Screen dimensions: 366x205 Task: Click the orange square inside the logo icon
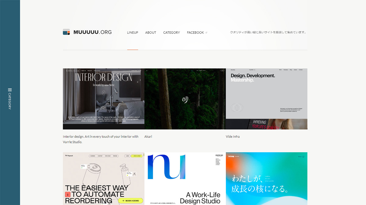pos(69,32)
